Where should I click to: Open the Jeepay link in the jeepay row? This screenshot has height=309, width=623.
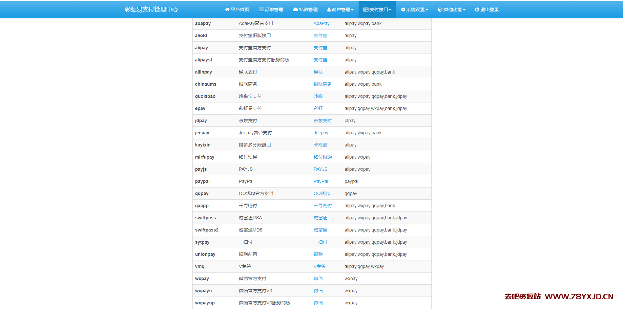[x=321, y=133]
